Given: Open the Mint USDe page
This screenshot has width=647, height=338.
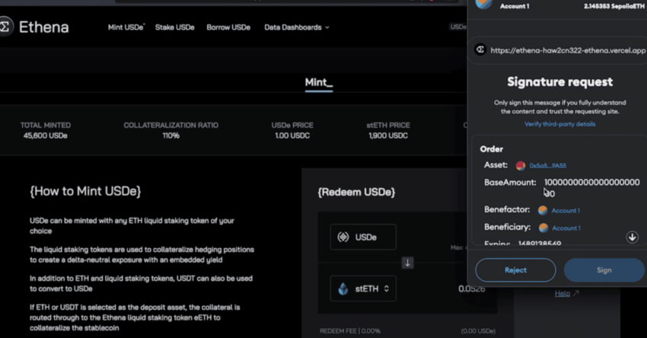Looking at the screenshot, I should click(x=126, y=27).
